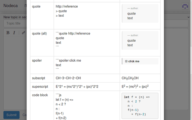
Task: Click the "subscript" row label
Action: (x=38, y=78)
